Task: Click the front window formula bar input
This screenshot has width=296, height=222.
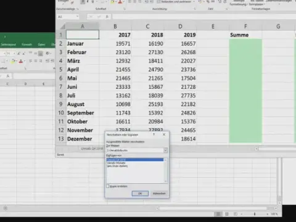Action: (x=203, y=17)
